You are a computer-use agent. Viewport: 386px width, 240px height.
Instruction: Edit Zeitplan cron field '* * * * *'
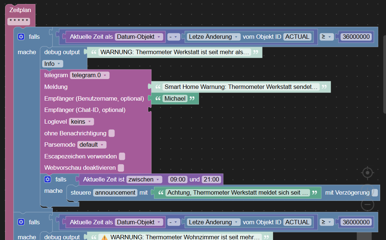pyautogui.click(x=19, y=21)
